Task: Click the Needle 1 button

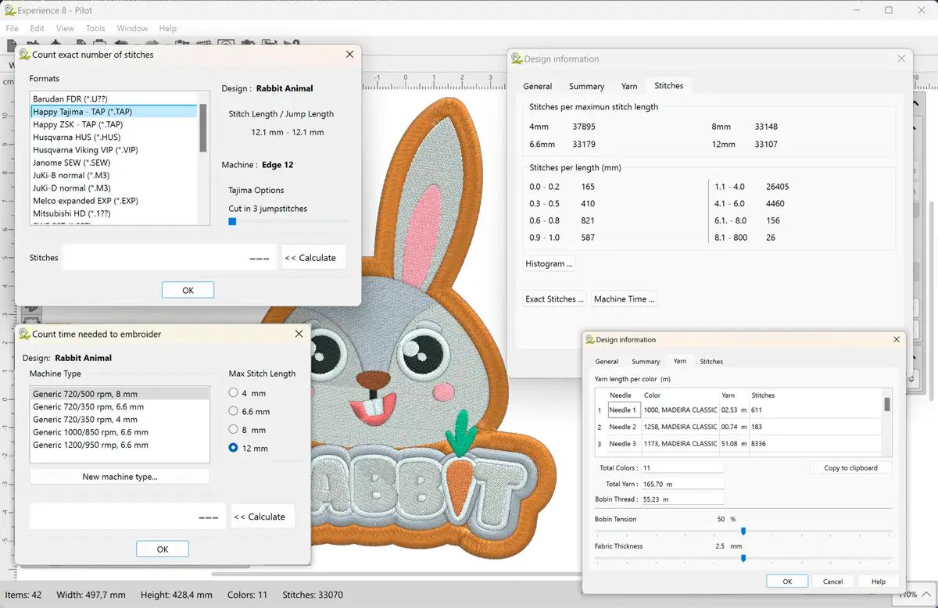Action: coord(623,410)
